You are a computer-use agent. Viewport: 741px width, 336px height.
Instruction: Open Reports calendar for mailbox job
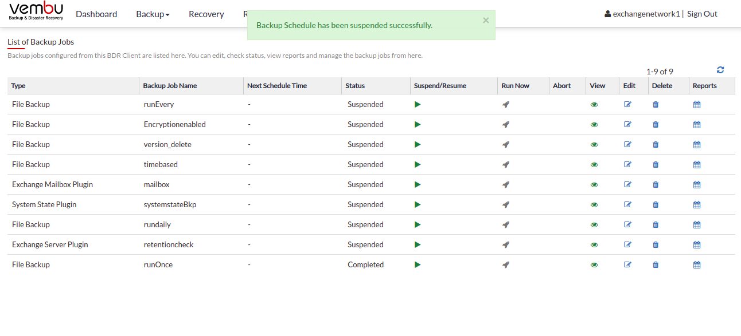click(x=697, y=184)
